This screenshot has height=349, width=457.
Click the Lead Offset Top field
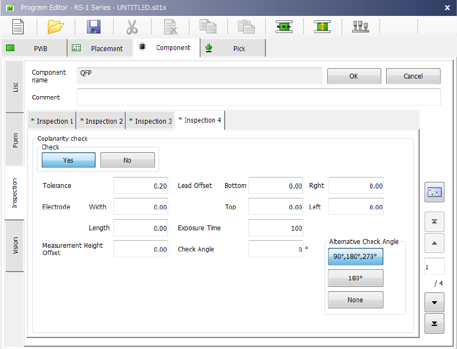[x=276, y=207]
